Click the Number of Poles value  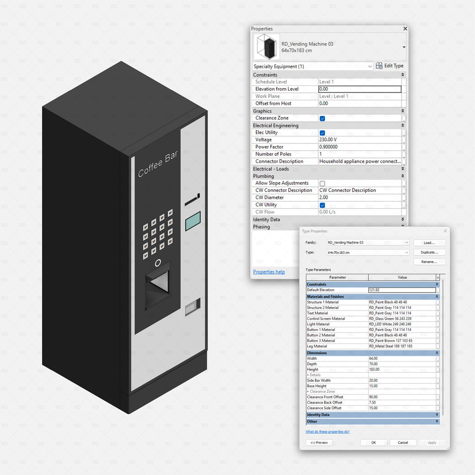[360, 154]
